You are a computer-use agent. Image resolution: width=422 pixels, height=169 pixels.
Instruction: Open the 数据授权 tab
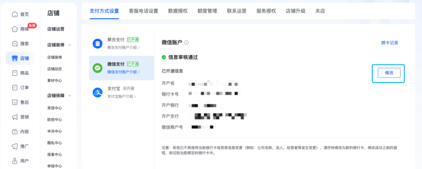178,11
